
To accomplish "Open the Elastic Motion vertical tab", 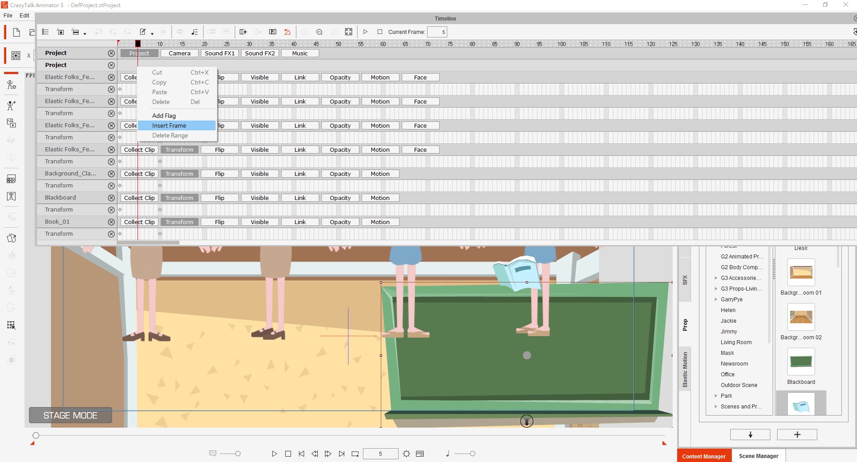I will click(x=685, y=369).
